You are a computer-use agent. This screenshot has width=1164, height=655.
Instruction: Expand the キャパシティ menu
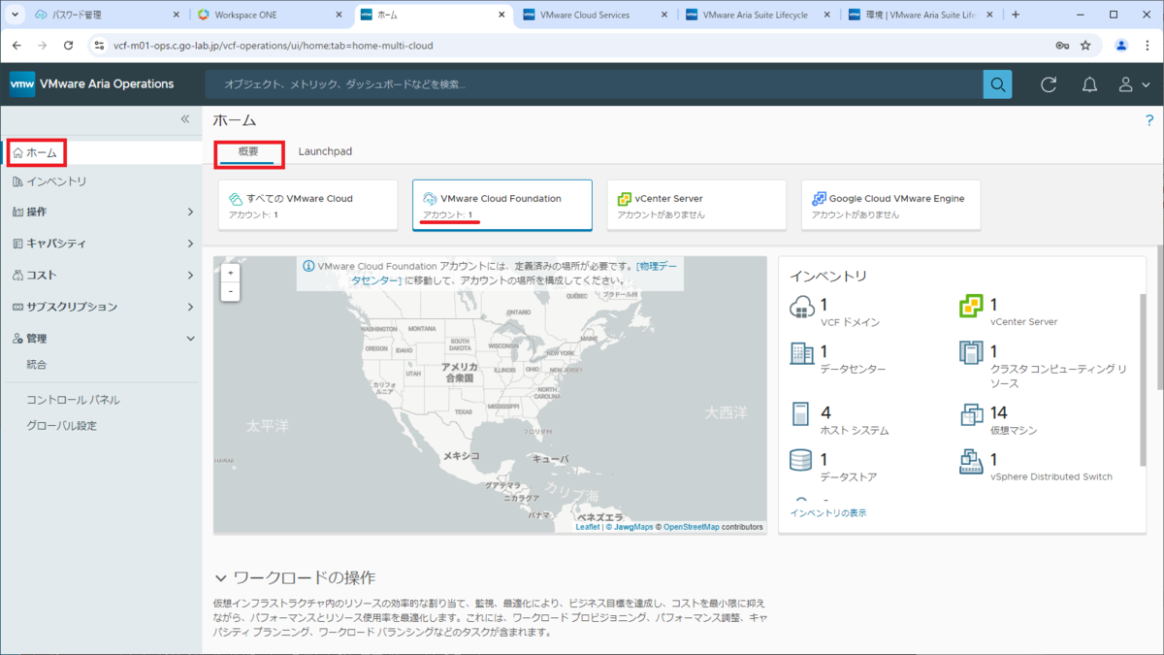[x=101, y=244]
